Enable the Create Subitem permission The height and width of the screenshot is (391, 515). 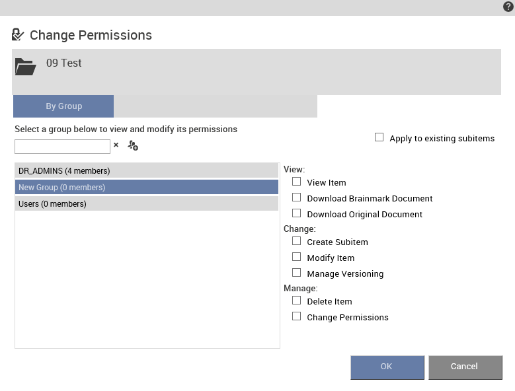[296, 241]
